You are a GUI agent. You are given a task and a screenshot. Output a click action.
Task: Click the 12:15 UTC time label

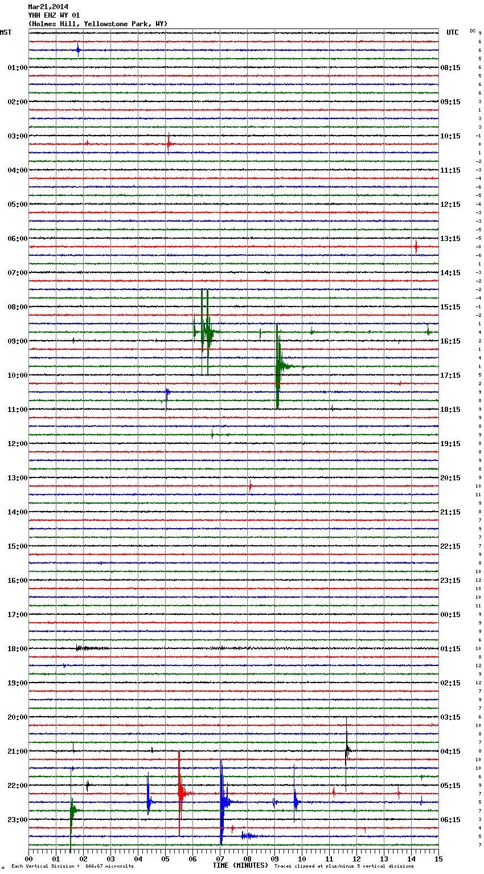coord(450,205)
